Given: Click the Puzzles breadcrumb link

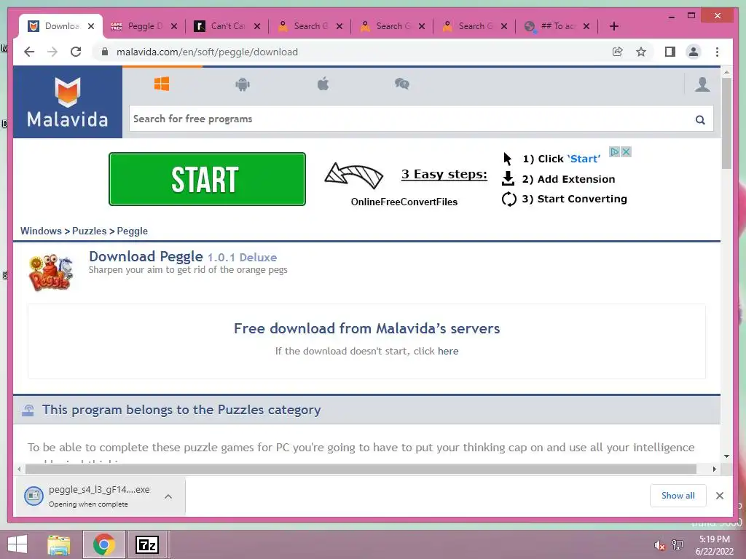Looking at the screenshot, I should [x=90, y=231].
